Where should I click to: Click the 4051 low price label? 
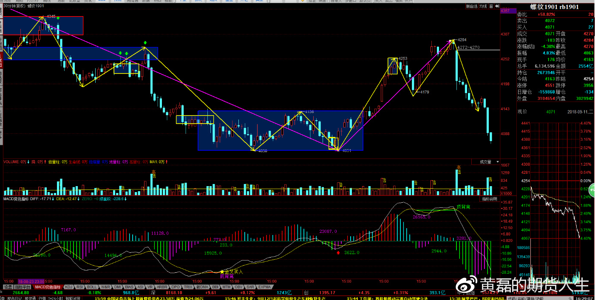point(347,150)
